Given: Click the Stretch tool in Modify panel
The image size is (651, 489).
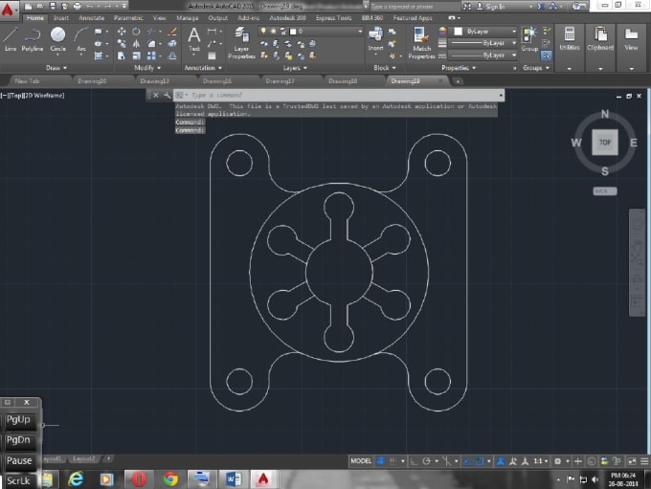Looking at the screenshot, I should (x=122, y=56).
